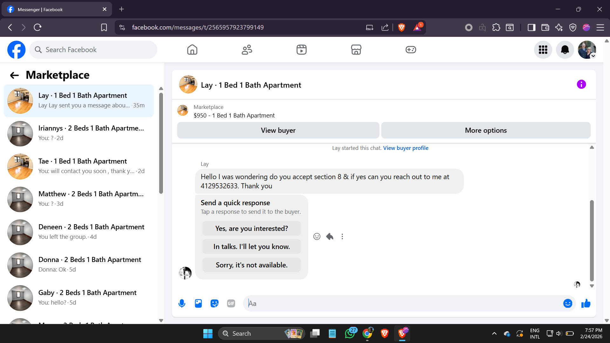Open the Friends tab
The width and height of the screenshot is (610, 343).
click(247, 50)
